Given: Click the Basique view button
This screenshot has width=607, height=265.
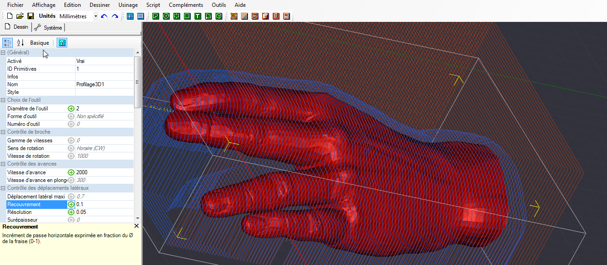Looking at the screenshot, I should click(x=39, y=43).
